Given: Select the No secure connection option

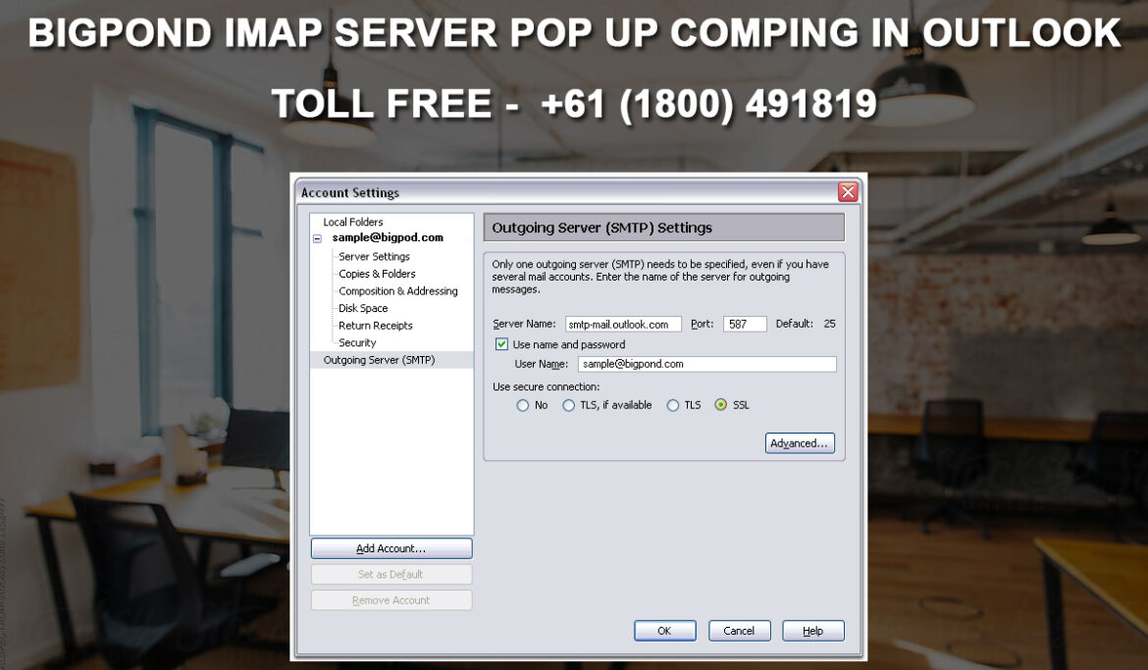Looking at the screenshot, I should (522, 406).
